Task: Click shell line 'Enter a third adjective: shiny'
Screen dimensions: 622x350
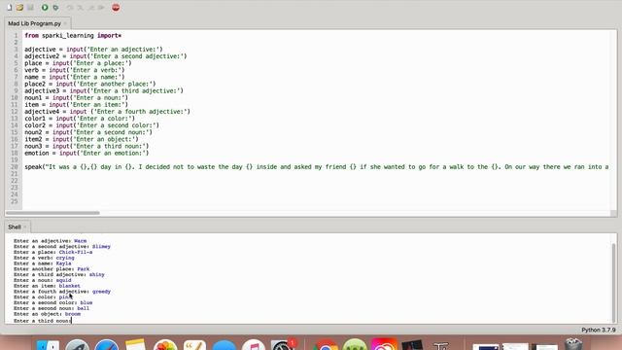Action: (x=59, y=274)
